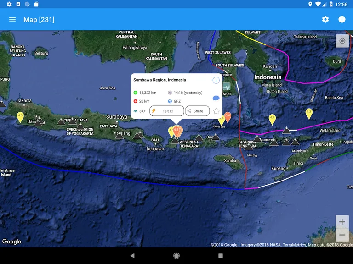353x264 pixels.
Task: Open earthquake details info icon in popup
Action: click(216, 80)
